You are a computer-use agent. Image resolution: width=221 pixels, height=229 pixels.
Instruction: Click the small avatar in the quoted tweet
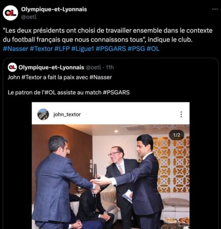[12, 67]
